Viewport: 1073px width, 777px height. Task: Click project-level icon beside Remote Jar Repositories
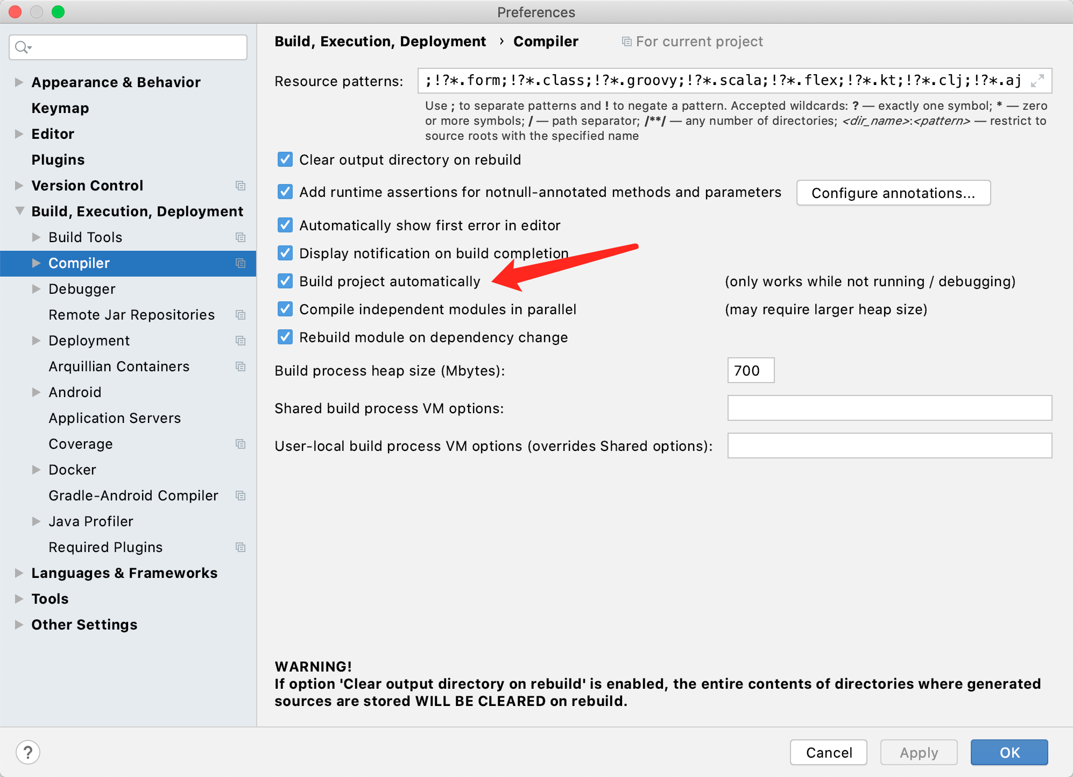click(241, 315)
